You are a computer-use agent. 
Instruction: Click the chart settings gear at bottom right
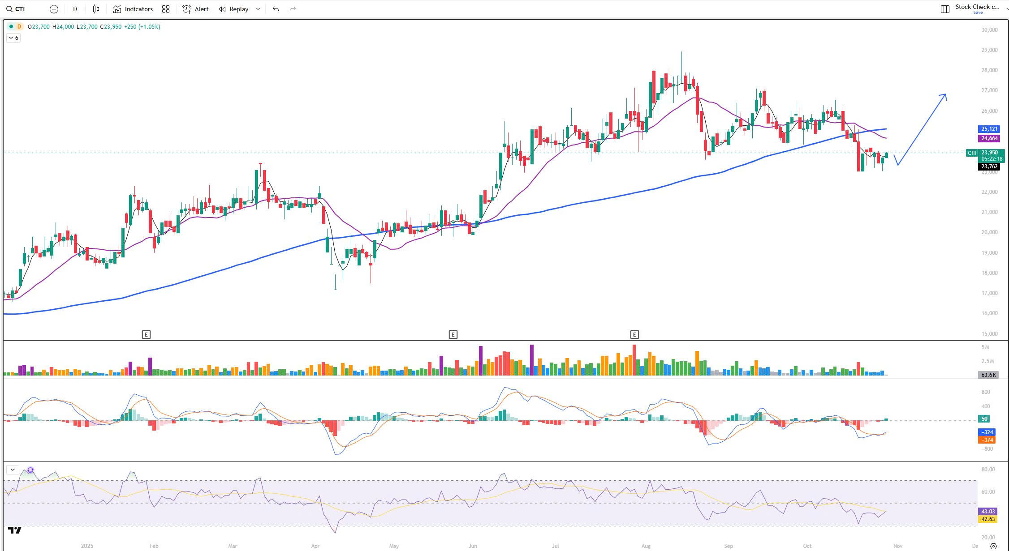(993, 546)
